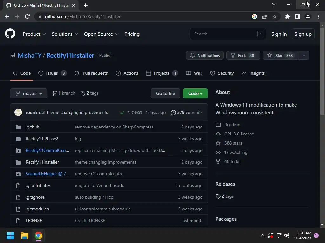Open Chrome three-dot menu
The height and width of the screenshot is (243, 325).
pyautogui.click(x=318, y=16)
